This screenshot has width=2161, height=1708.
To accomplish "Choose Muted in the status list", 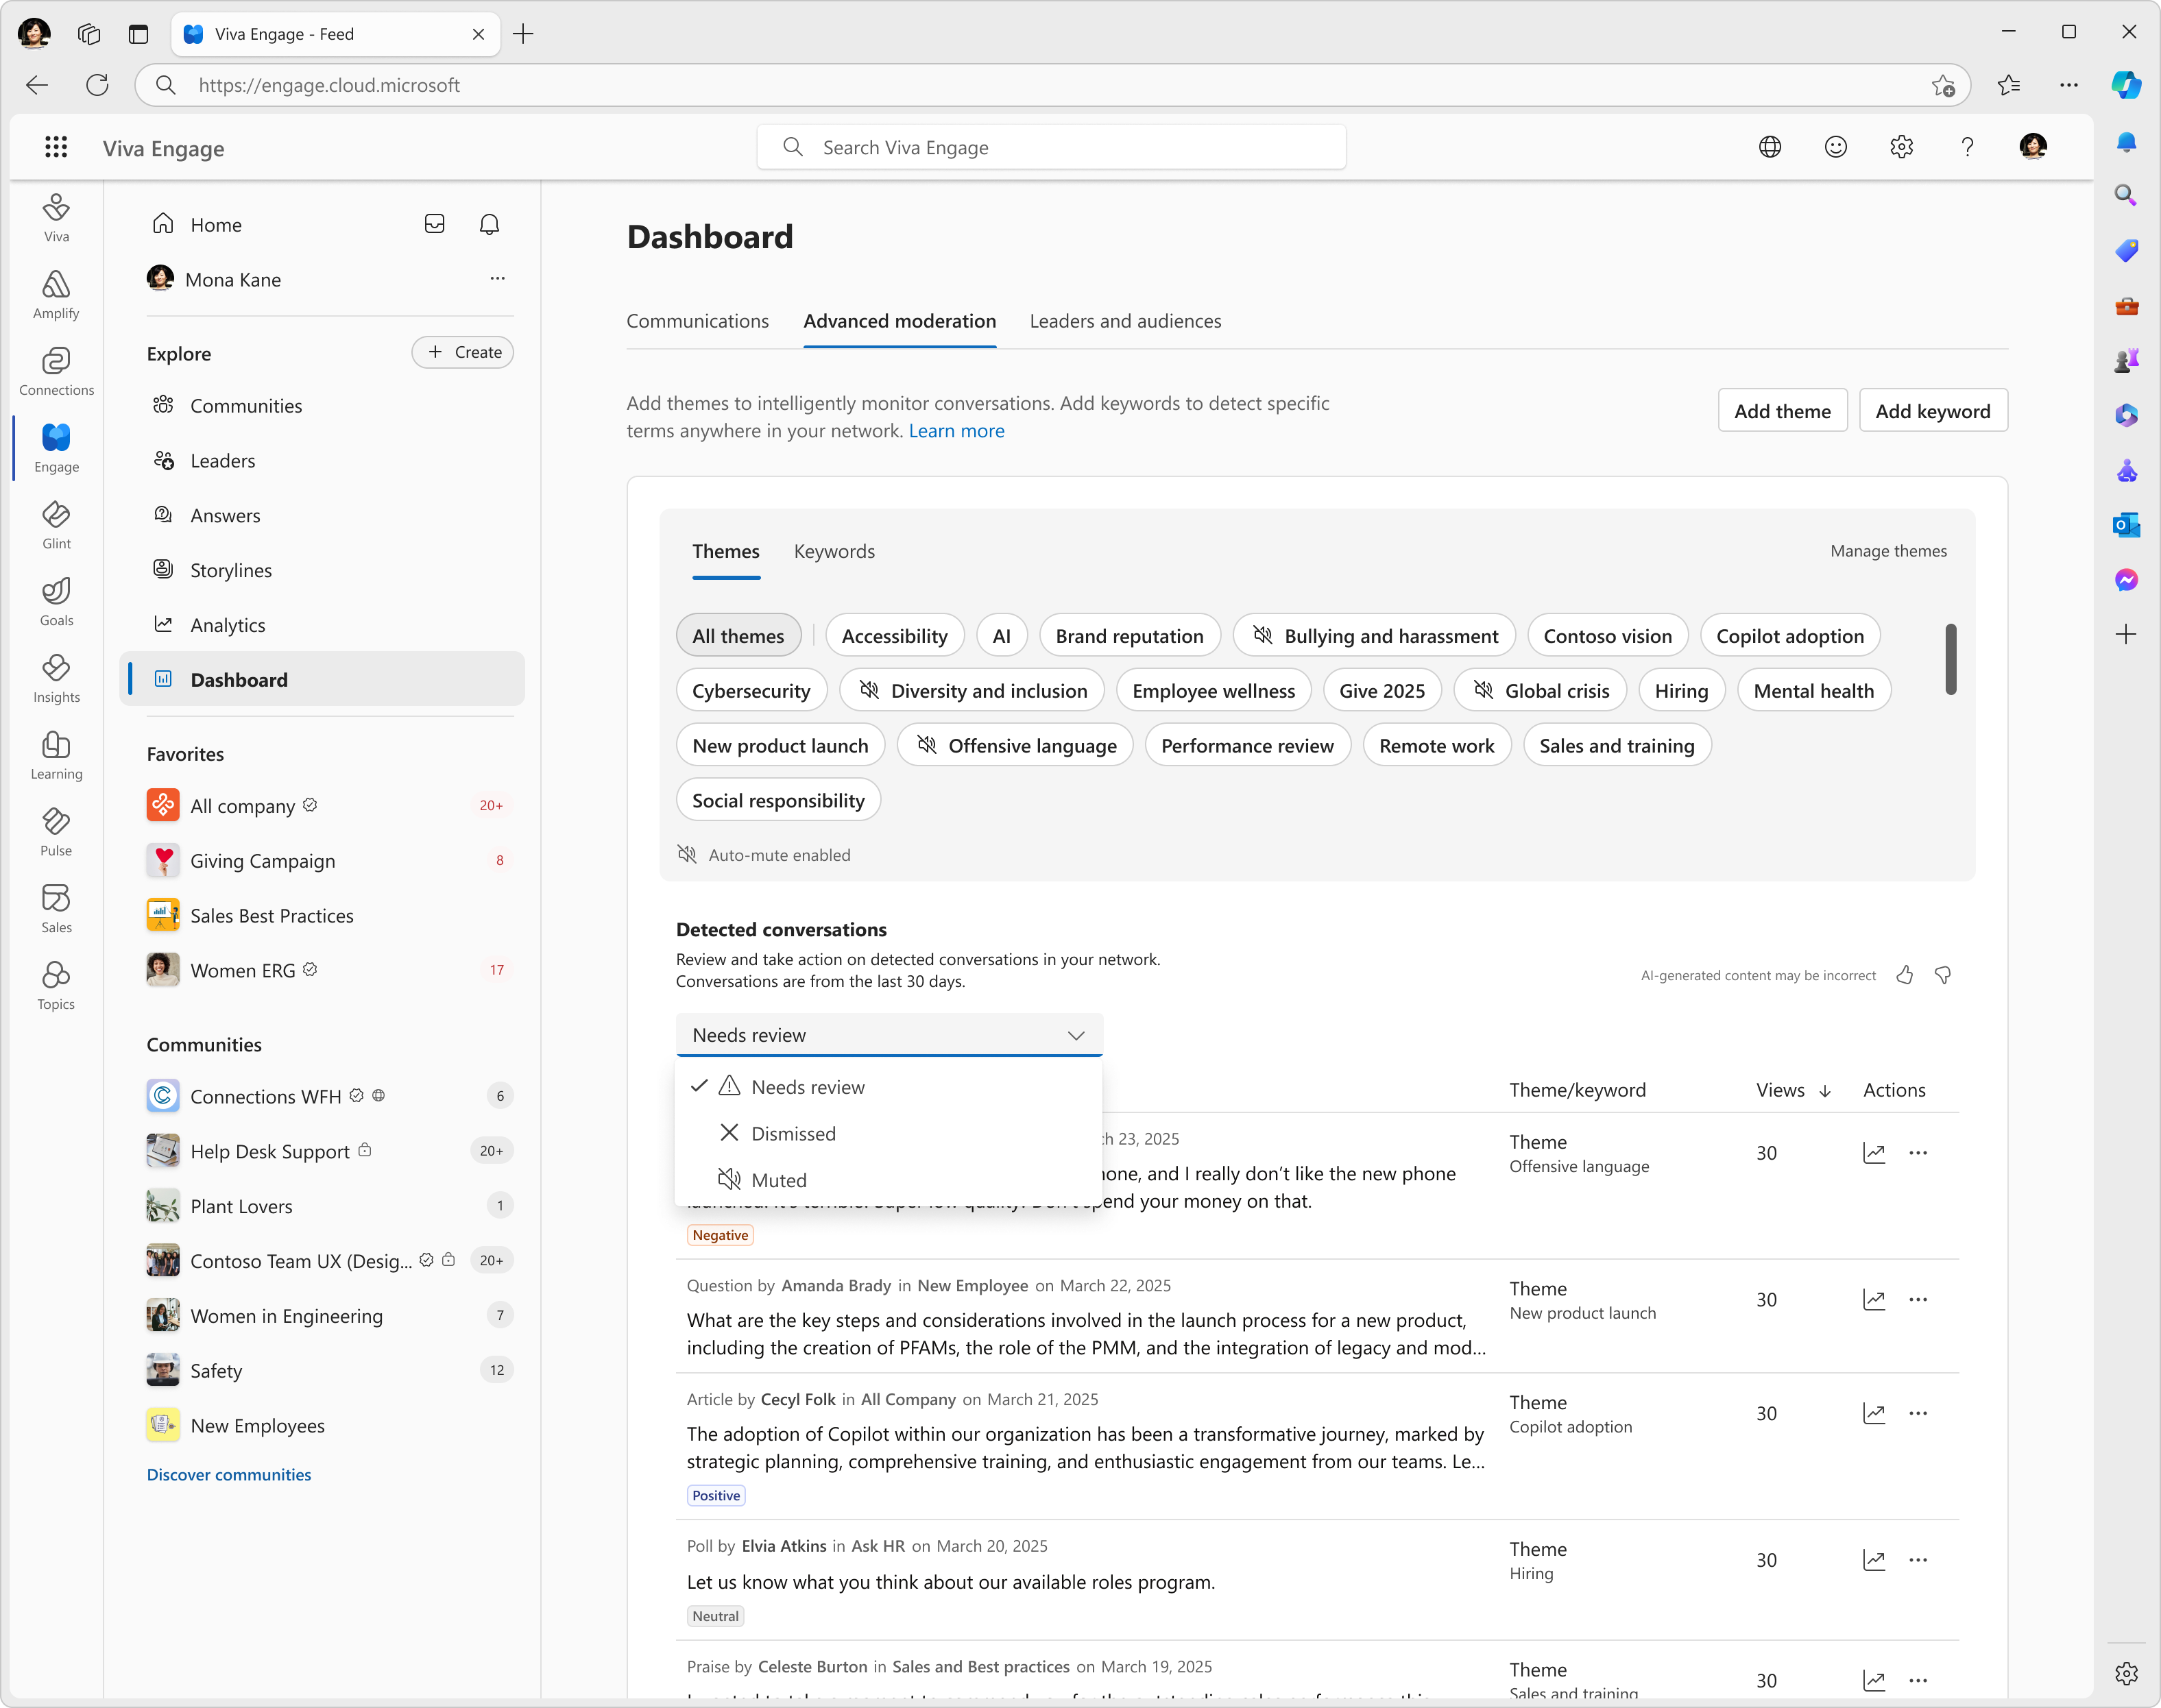I will pyautogui.click(x=889, y=1181).
